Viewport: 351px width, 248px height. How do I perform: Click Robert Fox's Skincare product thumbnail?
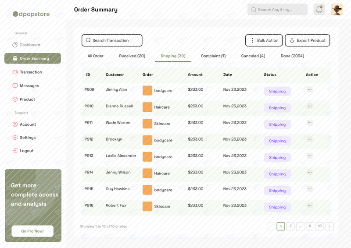pyautogui.click(x=147, y=206)
